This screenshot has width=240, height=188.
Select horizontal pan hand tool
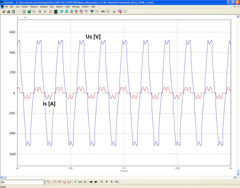[x=76, y=12]
